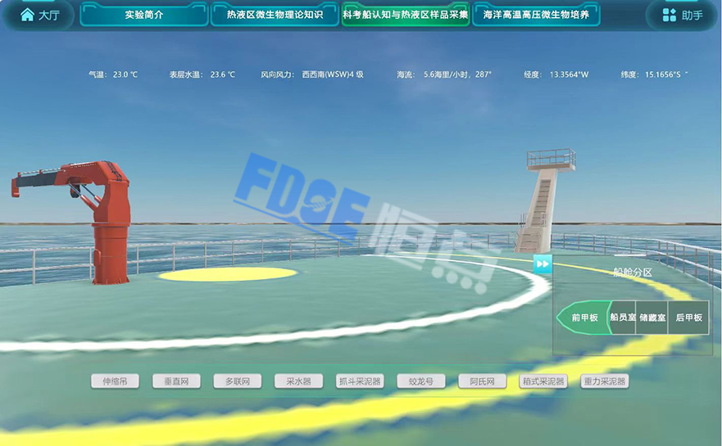Viewport: 722px width, 446px height.
Task: Select 船员室 ship zone
Action: coord(623,318)
